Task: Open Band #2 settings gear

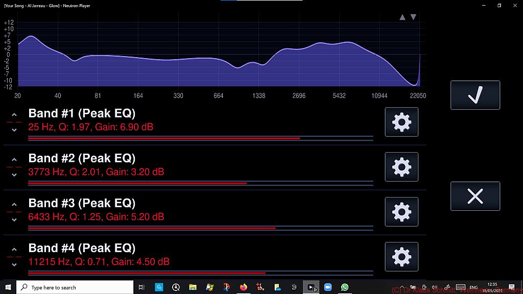Action: [x=401, y=167]
